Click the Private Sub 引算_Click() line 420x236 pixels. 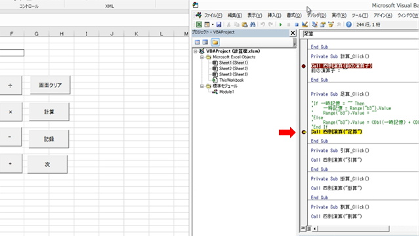340,151
